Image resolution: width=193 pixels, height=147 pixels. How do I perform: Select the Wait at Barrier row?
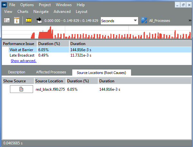(21, 50)
